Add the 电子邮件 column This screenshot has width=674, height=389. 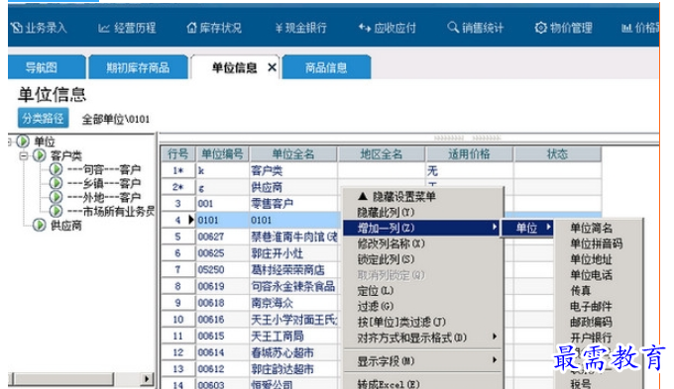[x=591, y=306]
